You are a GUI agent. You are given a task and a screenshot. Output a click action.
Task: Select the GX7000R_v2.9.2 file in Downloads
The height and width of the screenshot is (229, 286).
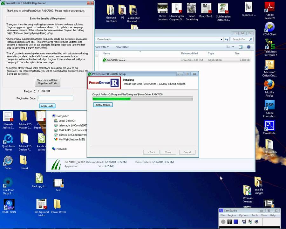tap(176, 60)
